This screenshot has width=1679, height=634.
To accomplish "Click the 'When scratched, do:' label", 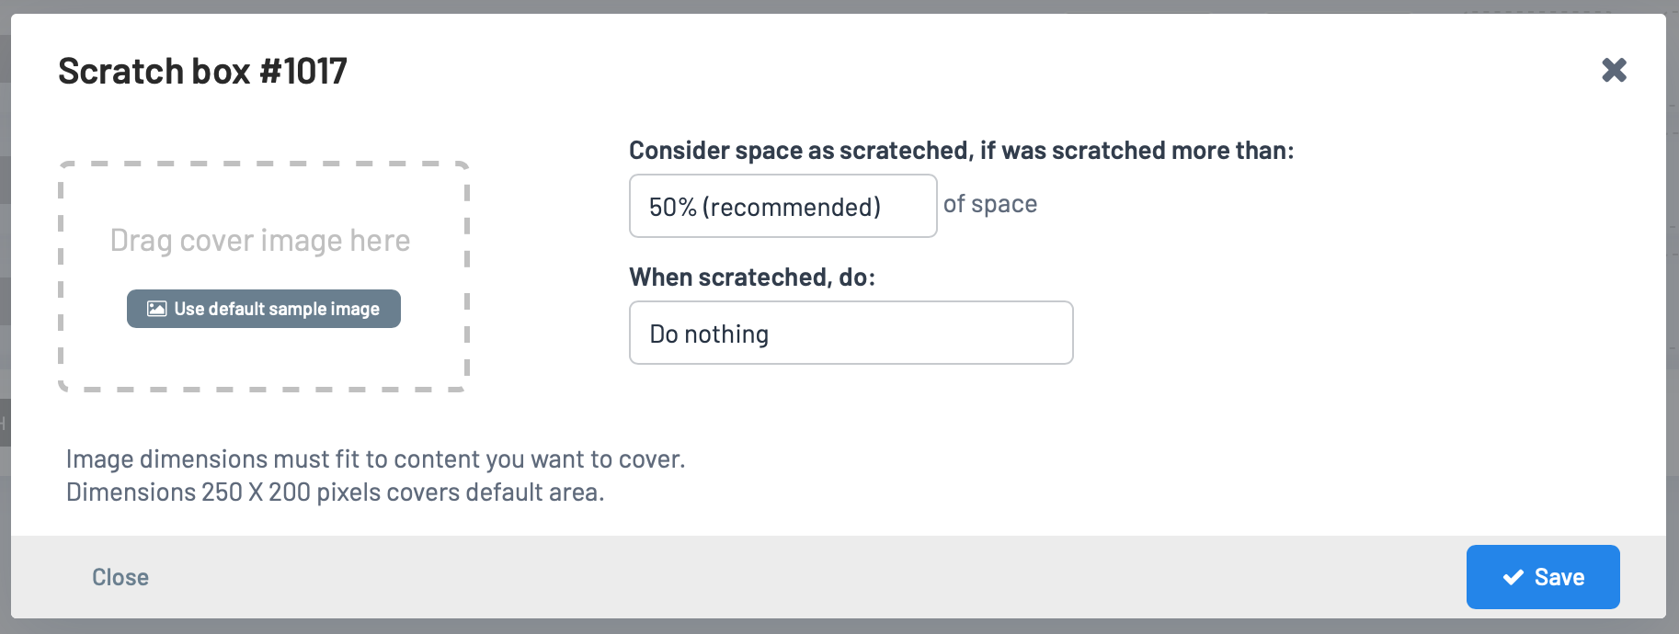I will (752, 277).
